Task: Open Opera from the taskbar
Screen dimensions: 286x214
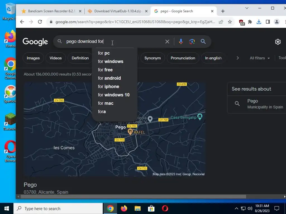Action: coord(165,208)
